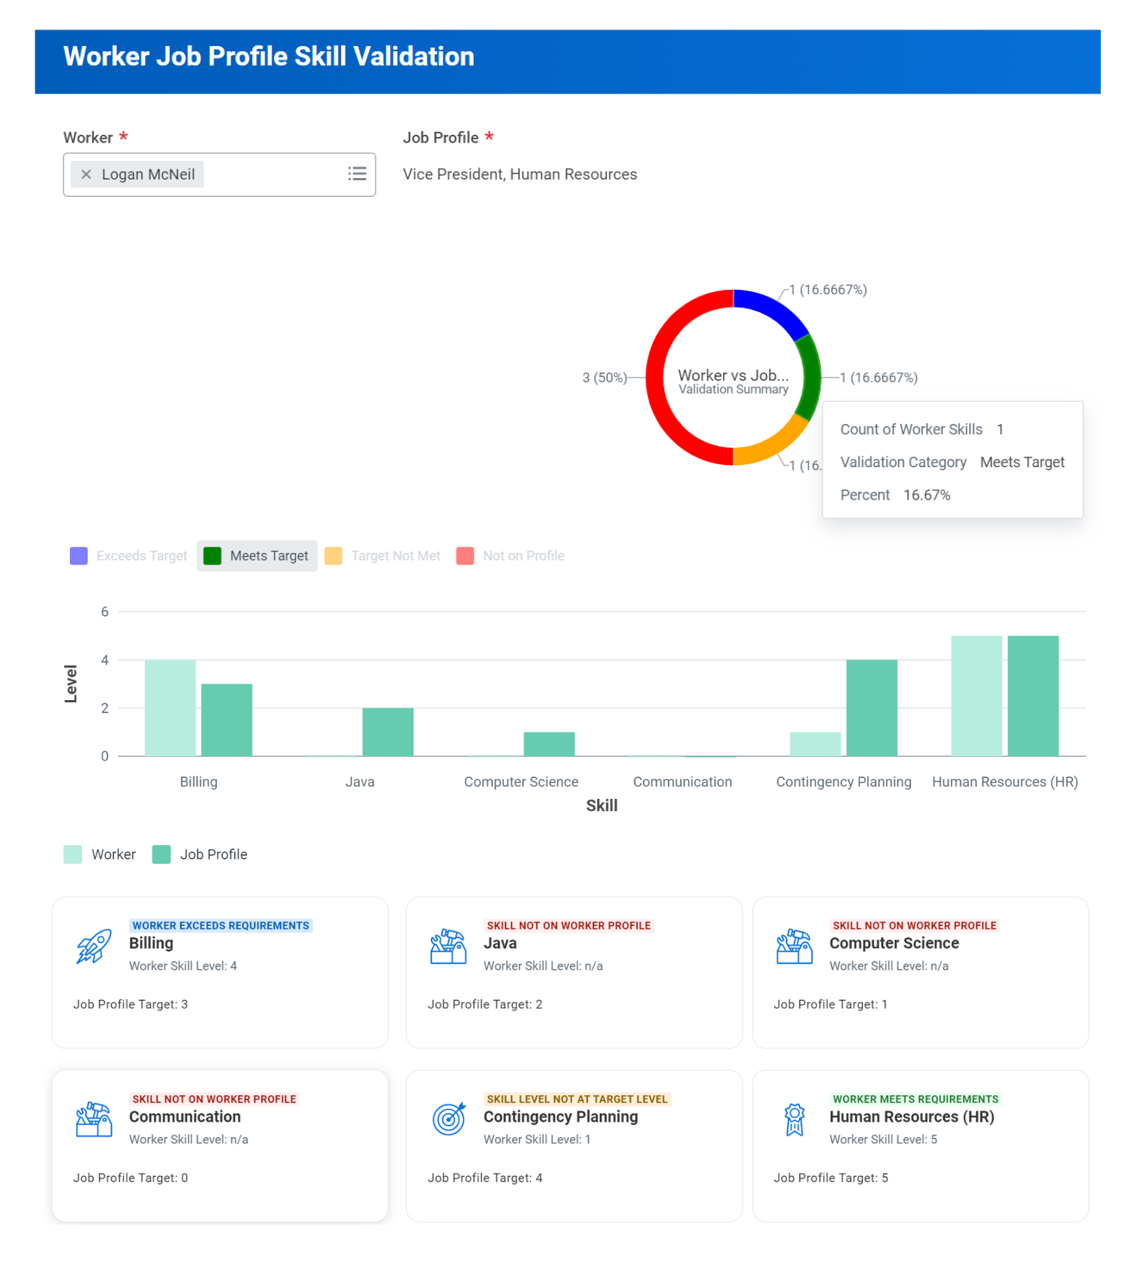This screenshot has width=1134, height=1261.
Task: Click Job Profile Target: 4 text
Action: coord(485,1178)
